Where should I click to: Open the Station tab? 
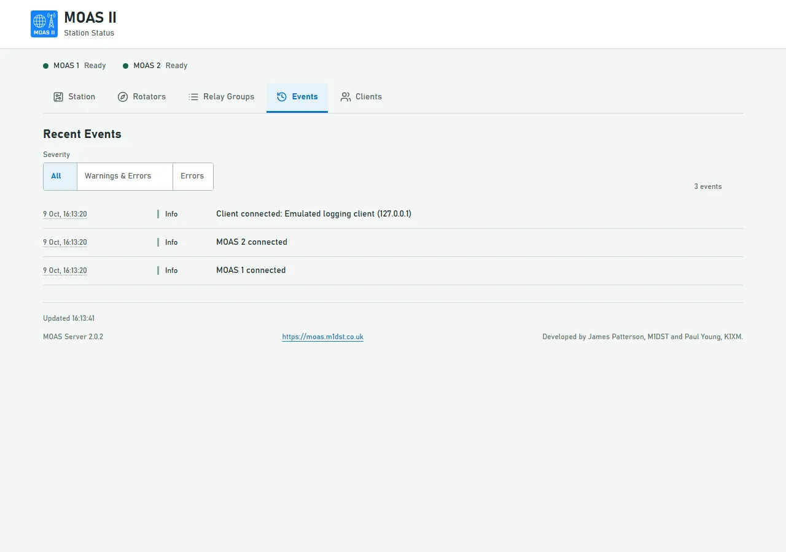[x=74, y=98]
